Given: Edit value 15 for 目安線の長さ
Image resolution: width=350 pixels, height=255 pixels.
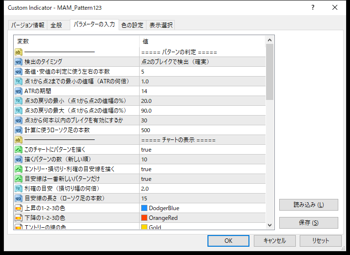Looking at the screenshot, I should point(203,198).
